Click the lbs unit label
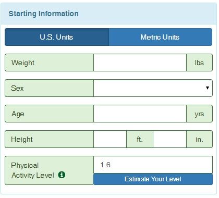Image resolution: width=219 pixels, height=198 pixels. [x=199, y=63]
